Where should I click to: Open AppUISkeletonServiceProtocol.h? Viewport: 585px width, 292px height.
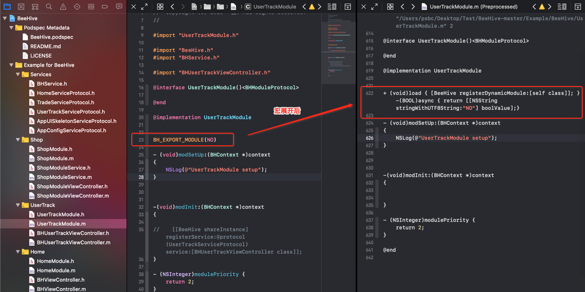tap(77, 121)
